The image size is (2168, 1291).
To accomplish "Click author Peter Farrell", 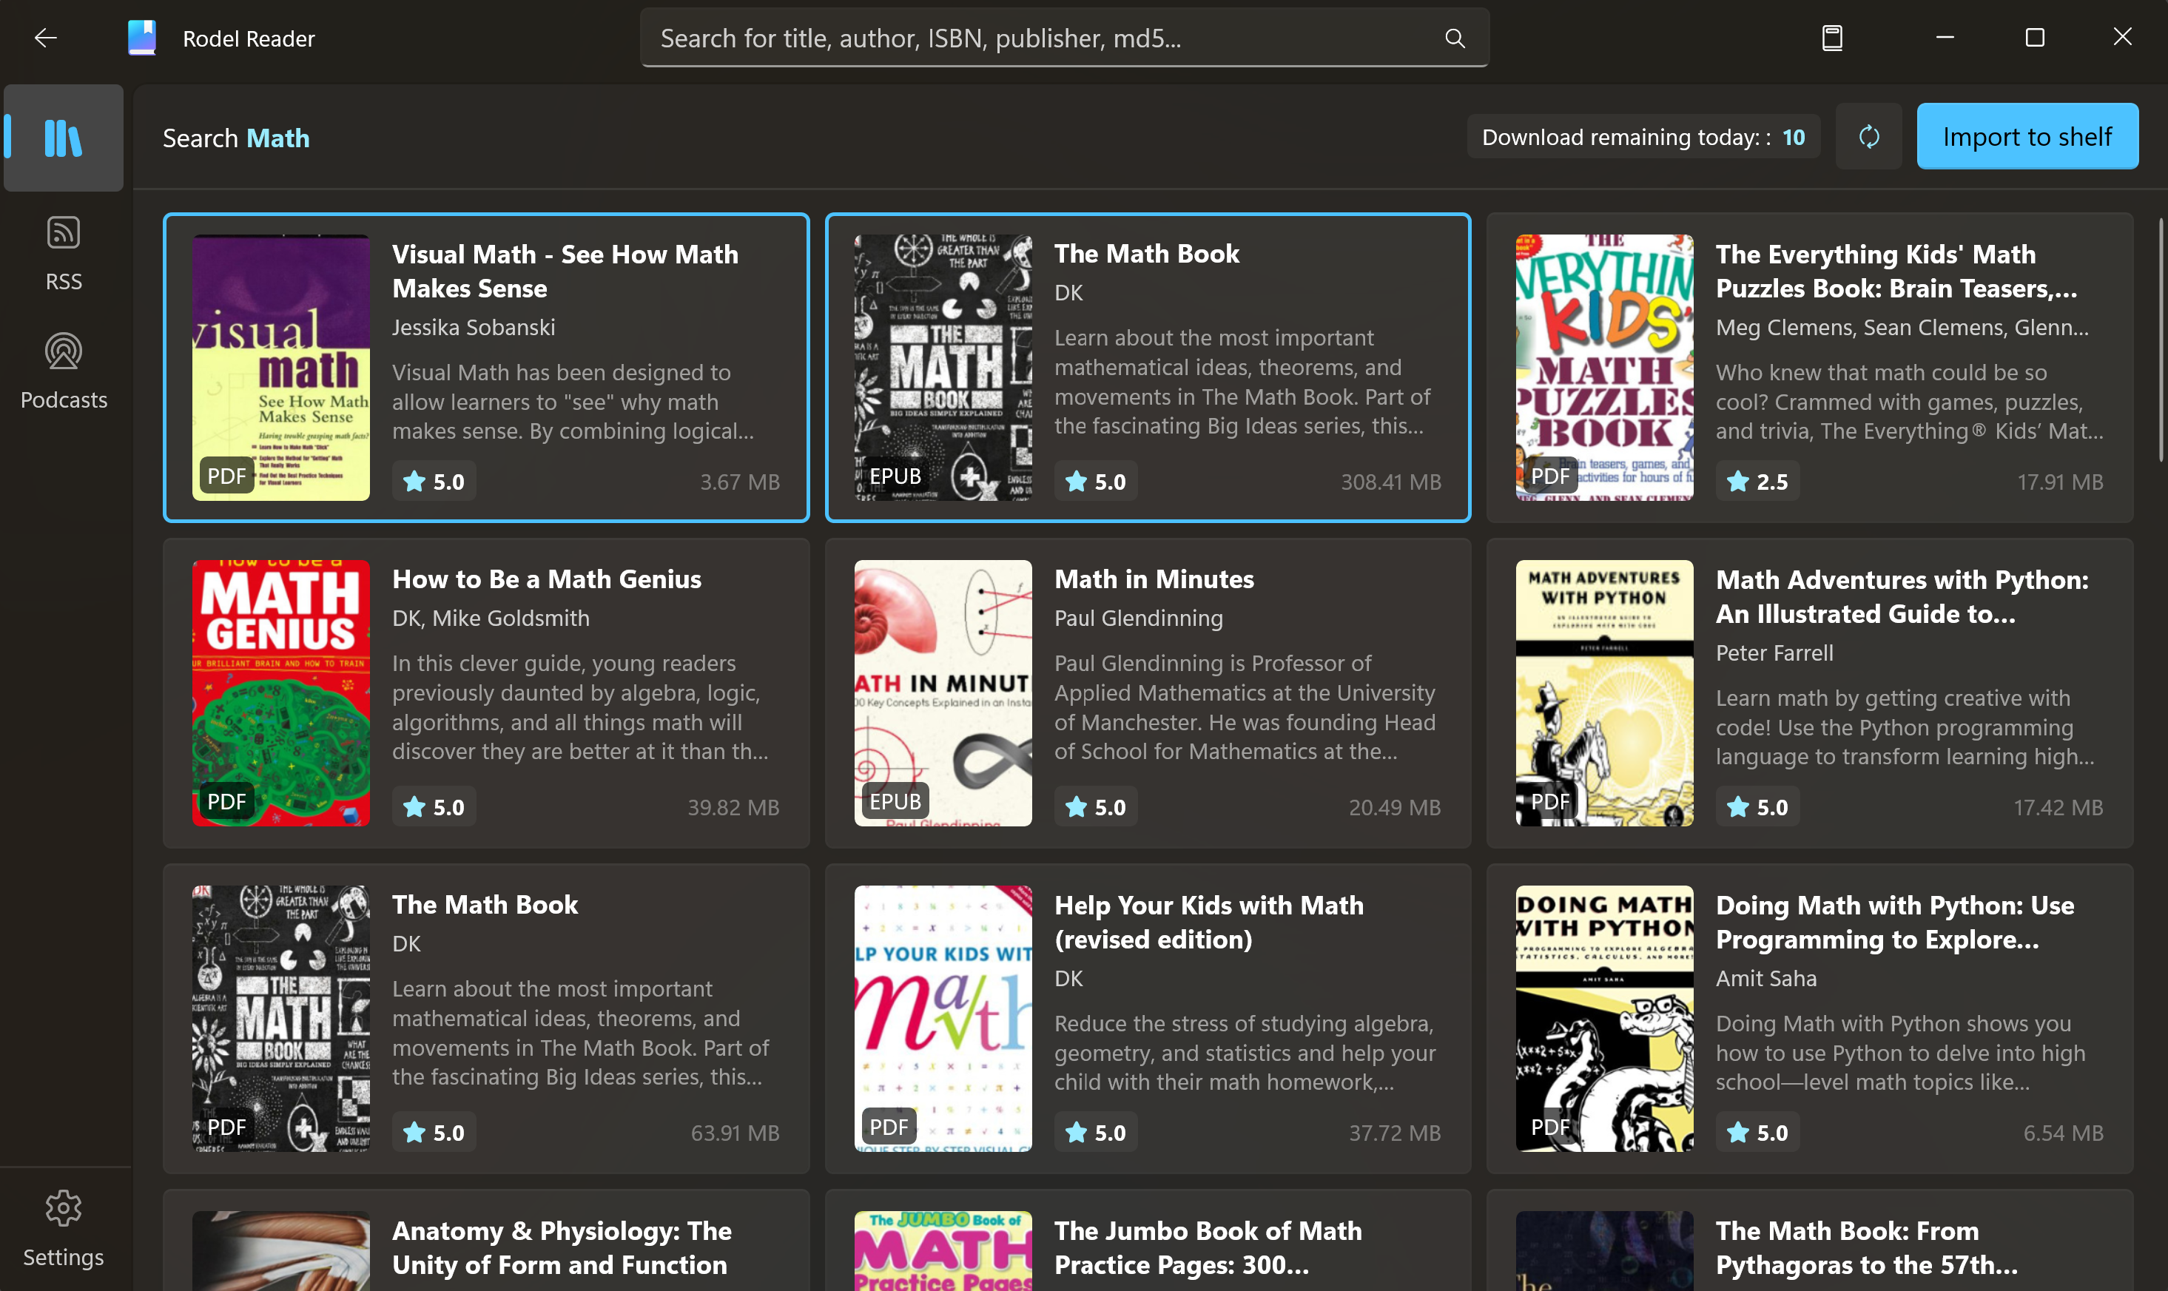I will 1774,653.
